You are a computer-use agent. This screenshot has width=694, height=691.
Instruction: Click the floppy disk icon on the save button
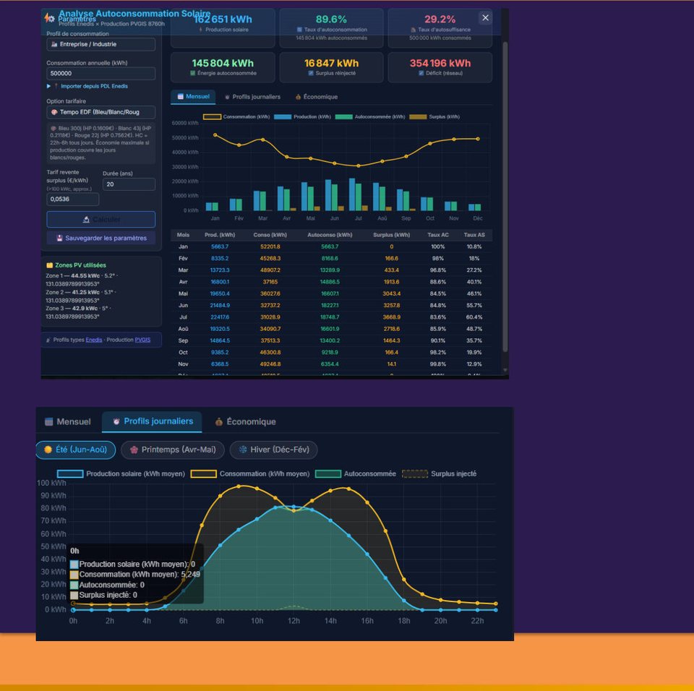coord(59,238)
